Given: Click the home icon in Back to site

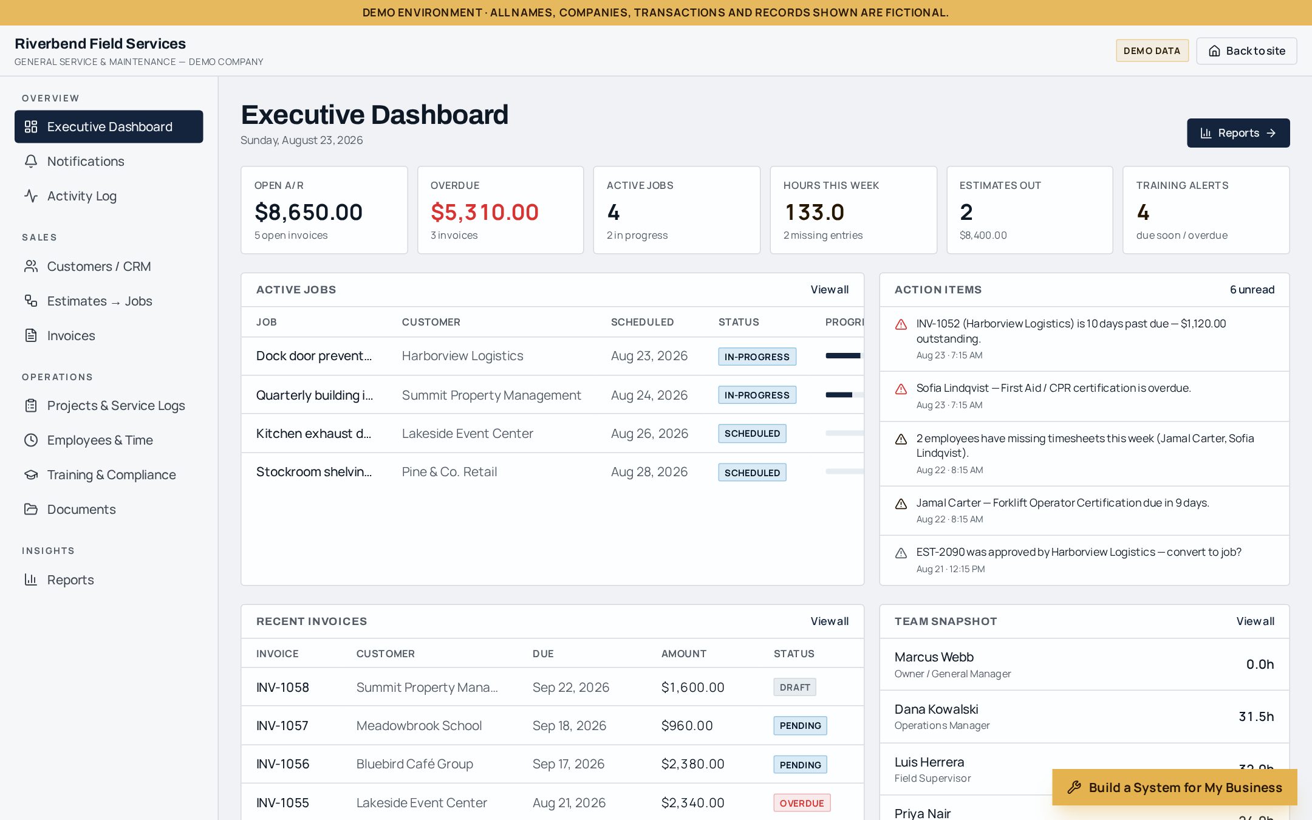Looking at the screenshot, I should click(x=1214, y=51).
